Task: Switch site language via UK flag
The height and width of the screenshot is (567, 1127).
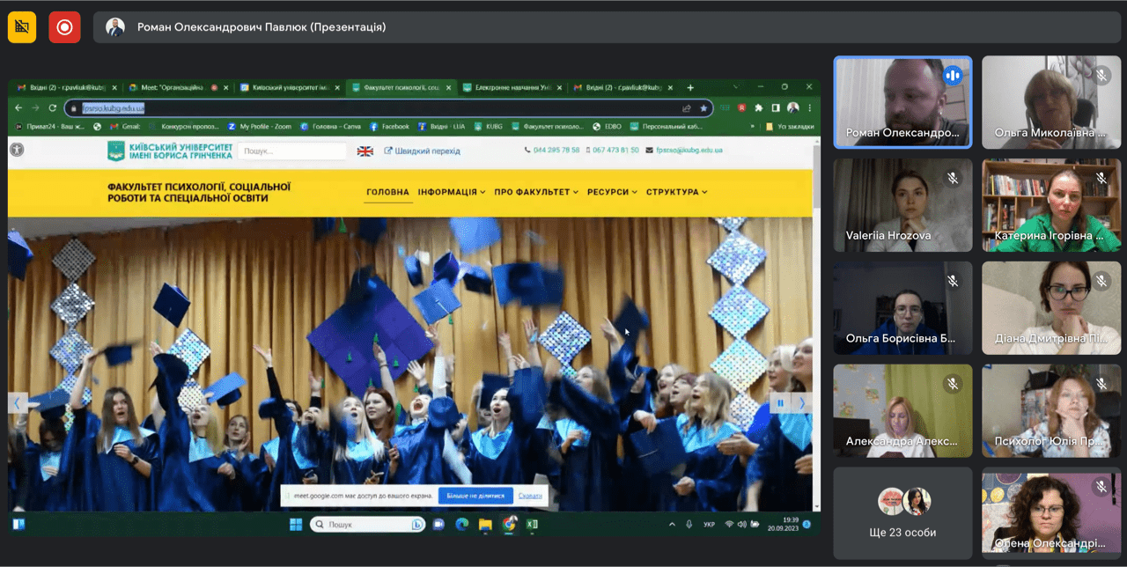Action: point(365,151)
